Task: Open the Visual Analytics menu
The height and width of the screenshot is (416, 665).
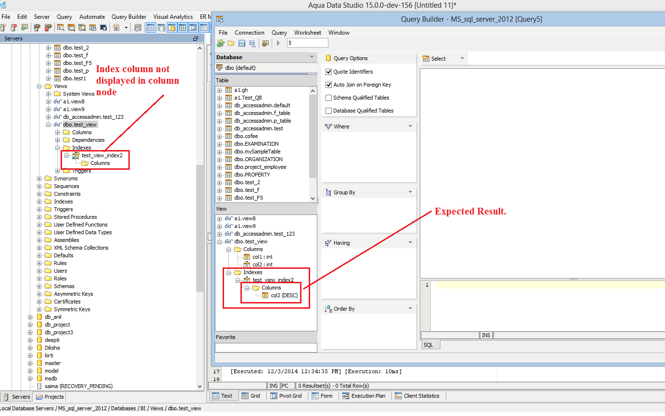Action: point(173,17)
